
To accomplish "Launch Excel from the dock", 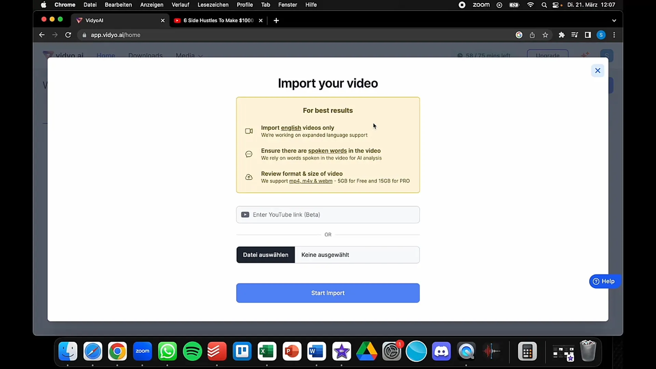I will [267, 351].
